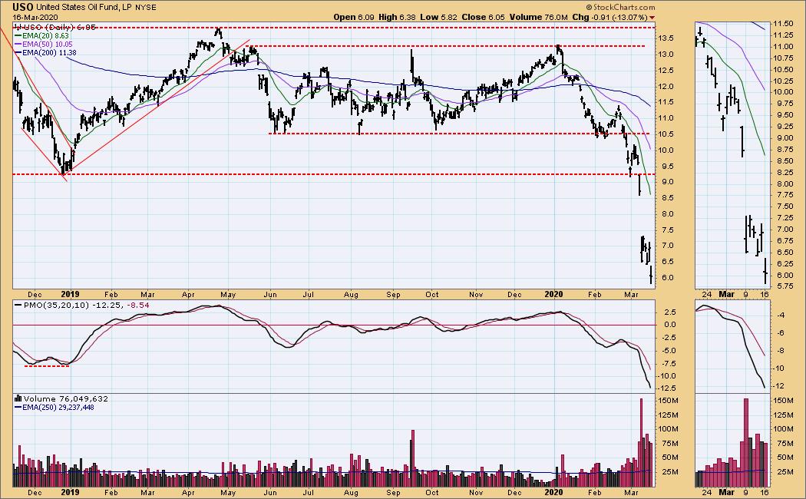Click the Nov label beneath the volume panel

[476, 492]
